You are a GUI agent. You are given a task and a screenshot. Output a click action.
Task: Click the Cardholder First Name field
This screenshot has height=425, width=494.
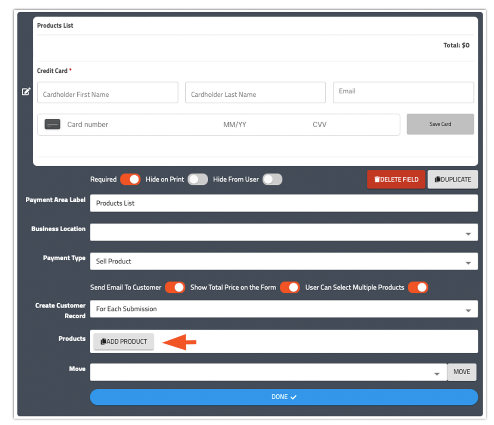tap(108, 93)
